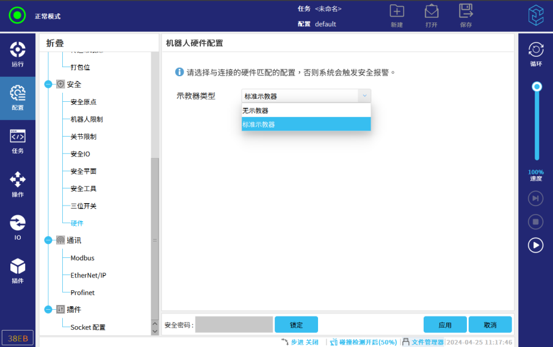The image size is (553, 347).
Task: Collapse the 通讯 (Communication) tree section
Action: [x=48, y=240]
